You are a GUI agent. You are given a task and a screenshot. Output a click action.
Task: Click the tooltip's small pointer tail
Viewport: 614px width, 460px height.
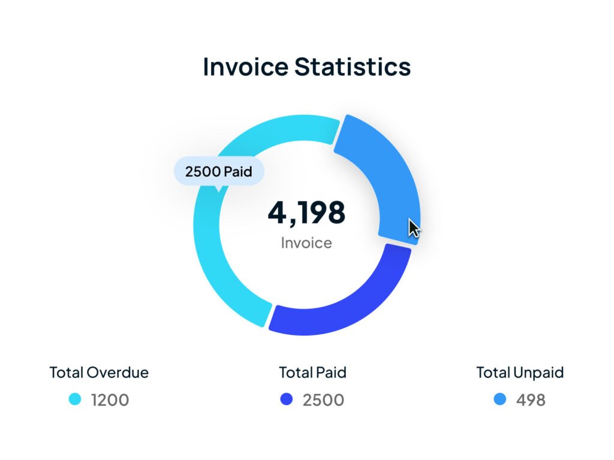tap(218, 189)
